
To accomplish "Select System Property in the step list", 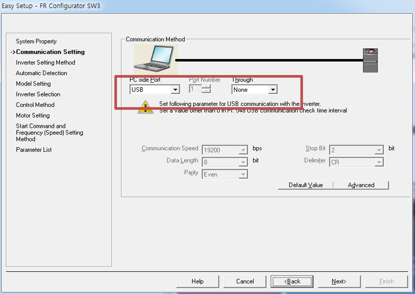I will 36,41.
